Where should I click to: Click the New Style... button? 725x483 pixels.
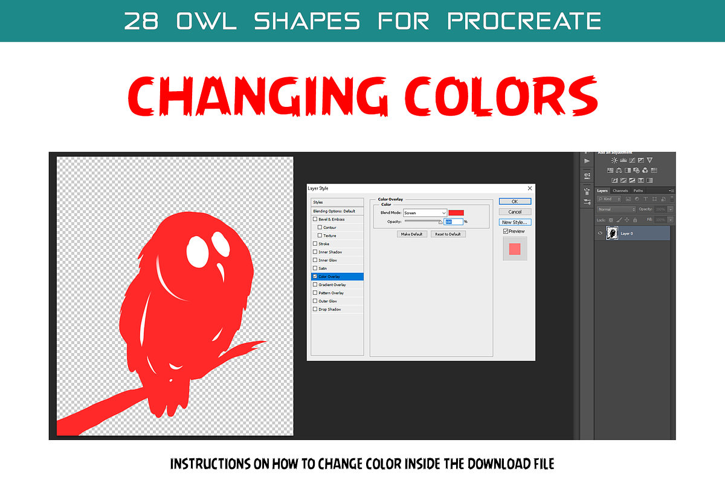pyautogui.click(x=515, y=222)
